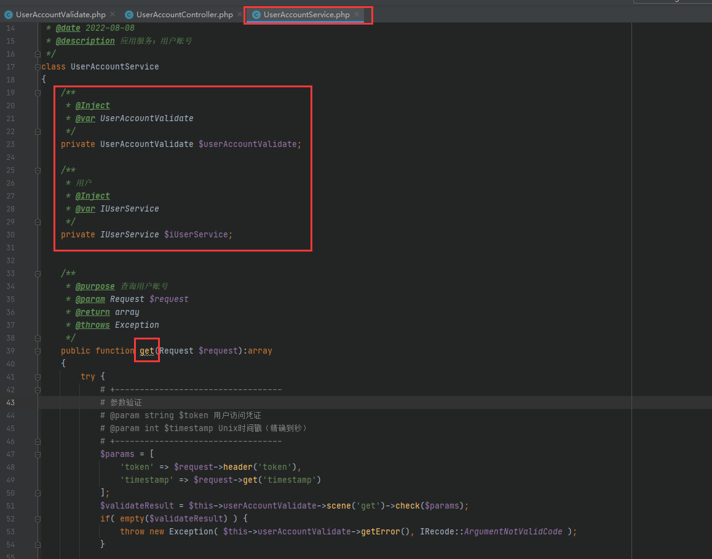Image resolution: width=712 pixels, height=559 pixels.
Task: Fold the $params array at line 47
Action: click(x=38, y=454)
